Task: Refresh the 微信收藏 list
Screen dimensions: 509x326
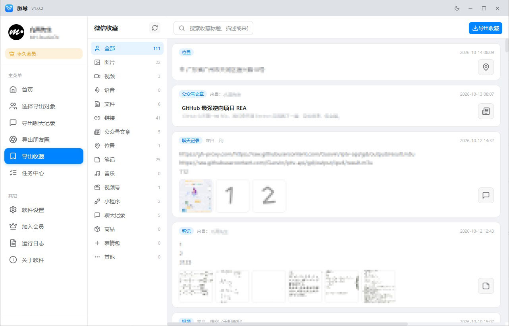Action: tap(155, 28)
